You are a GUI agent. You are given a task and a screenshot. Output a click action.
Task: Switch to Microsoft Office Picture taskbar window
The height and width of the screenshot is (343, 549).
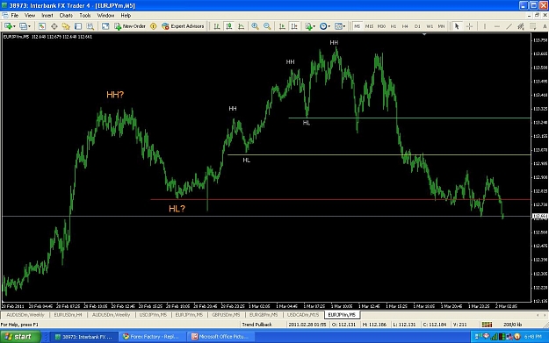(221, 337)
